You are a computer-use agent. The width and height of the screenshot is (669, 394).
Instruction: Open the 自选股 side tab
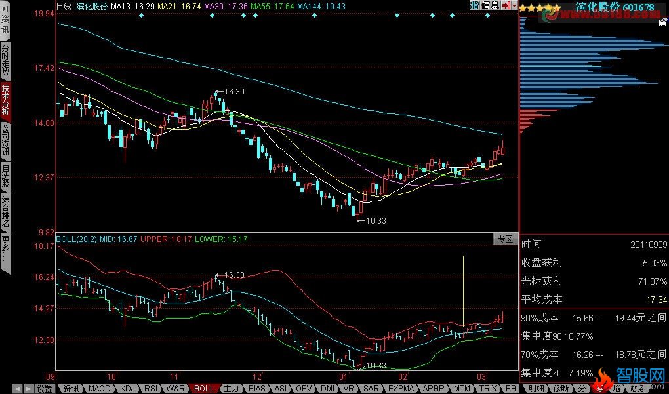5,176
